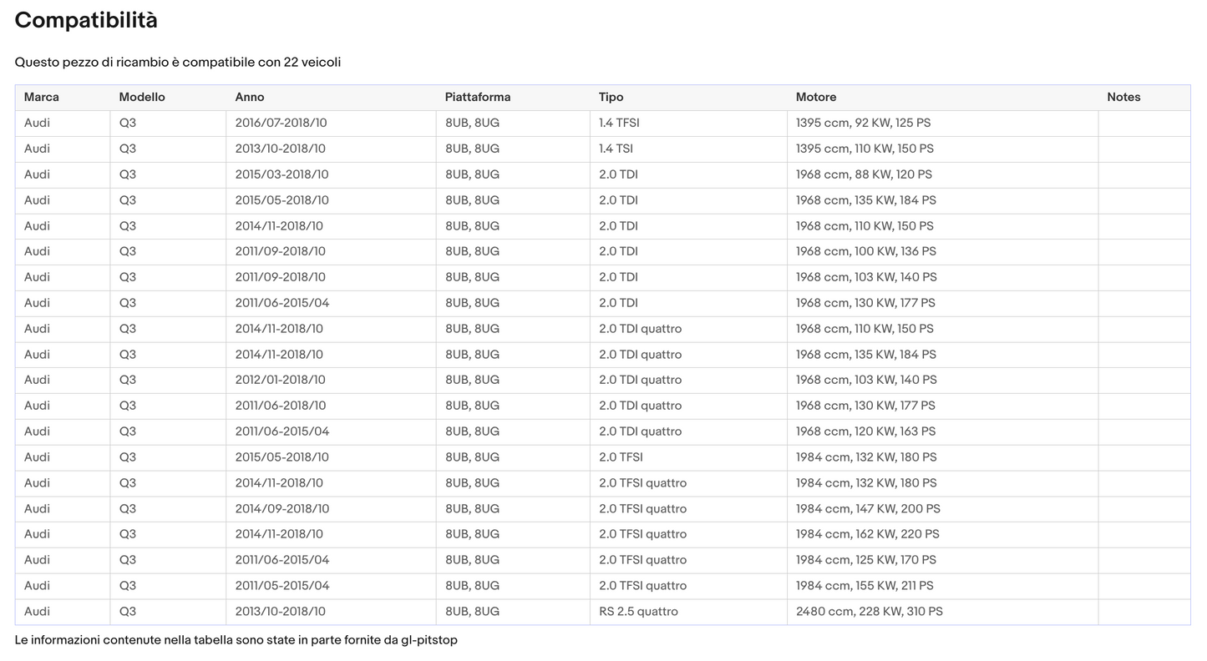1207x661 pixels.
Task: Click the Notes cell in the 1.4 TFSI row
Action: pos(1144,123)
